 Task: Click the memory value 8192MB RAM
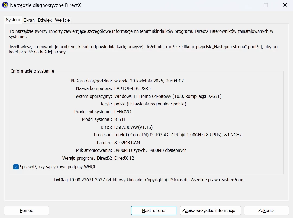pyautogui.click(x=127, y=143)
